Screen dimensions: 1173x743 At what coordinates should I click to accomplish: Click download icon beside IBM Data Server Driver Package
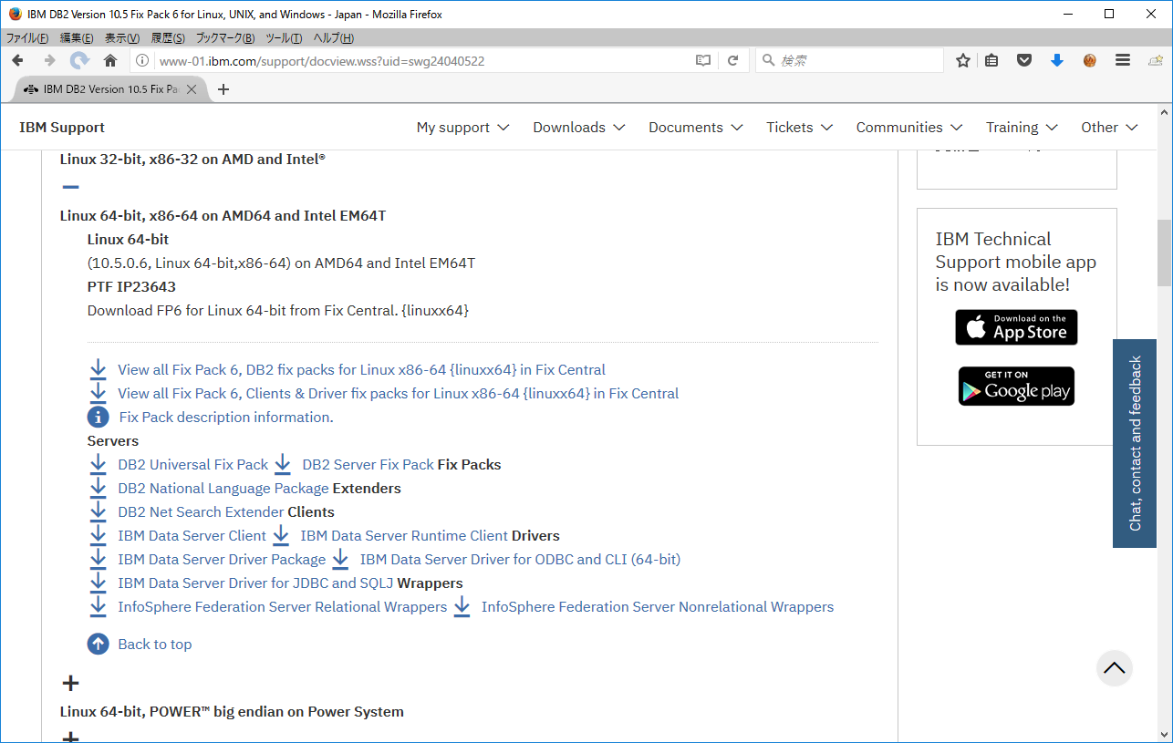point(99,559)
